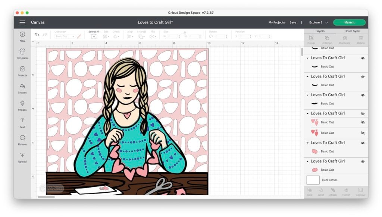Click the Rotate value field

[x=220, y=37]
